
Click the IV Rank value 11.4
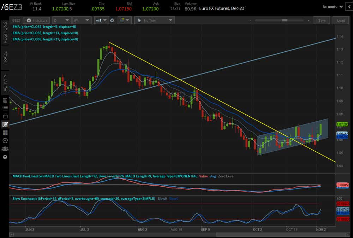pos(37,9)
